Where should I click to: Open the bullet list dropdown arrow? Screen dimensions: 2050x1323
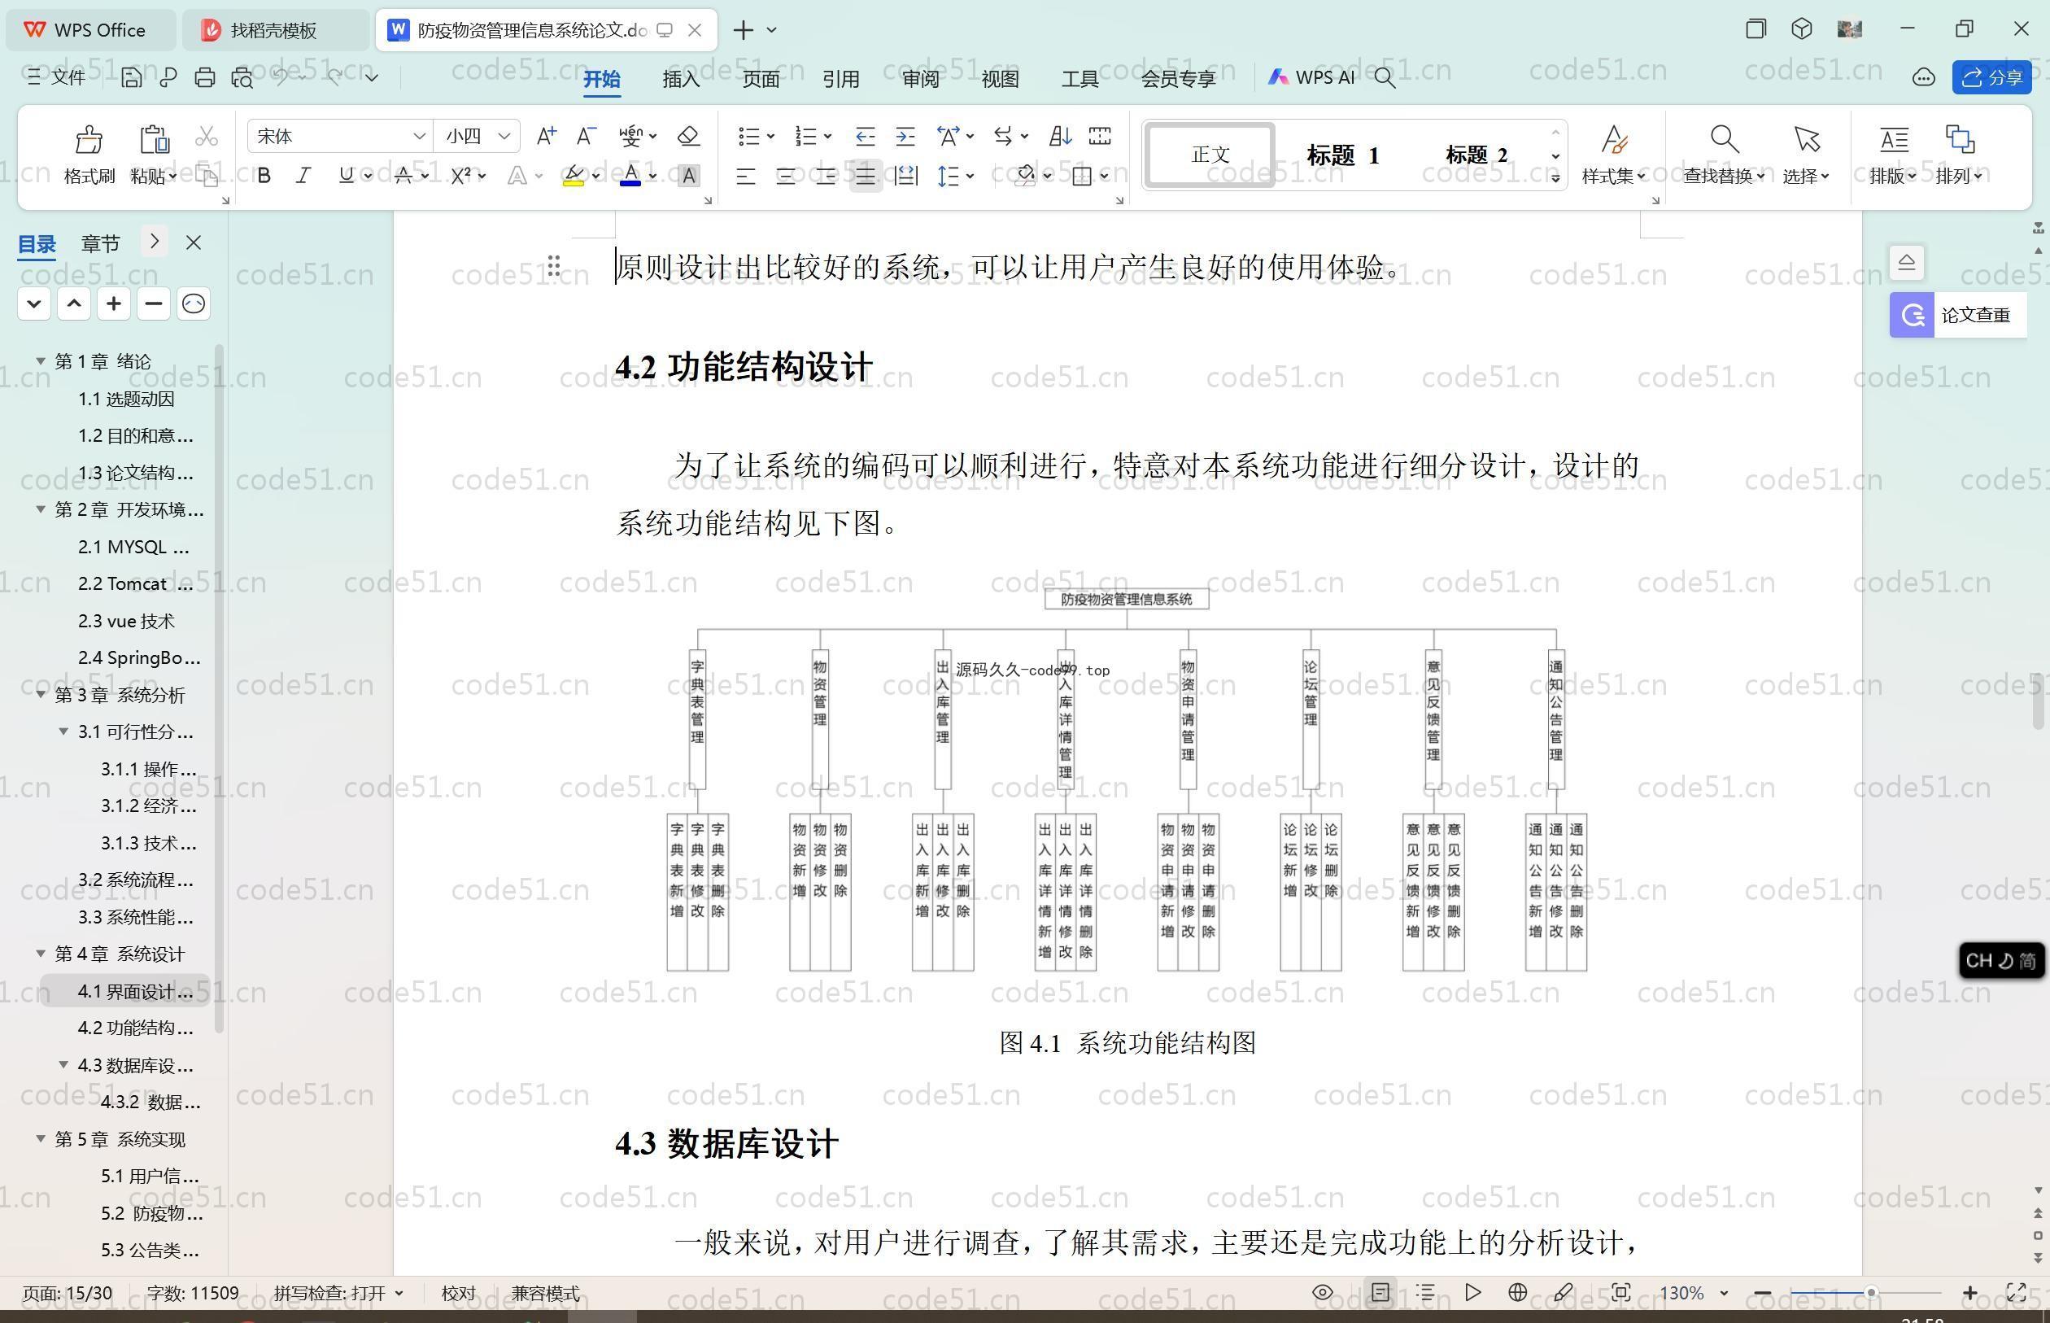(x=770, y=136)
